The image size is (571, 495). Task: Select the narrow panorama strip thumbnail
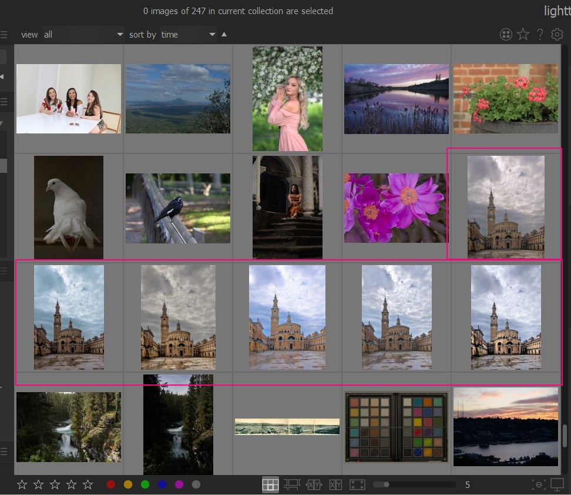(287, 427)
